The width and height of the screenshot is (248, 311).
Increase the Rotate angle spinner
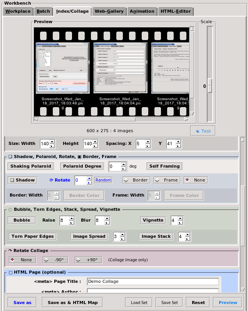pyautogui.click(x=89, y=178)
